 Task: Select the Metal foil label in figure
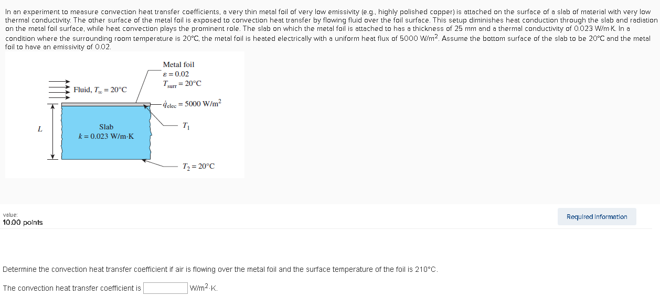178,64
